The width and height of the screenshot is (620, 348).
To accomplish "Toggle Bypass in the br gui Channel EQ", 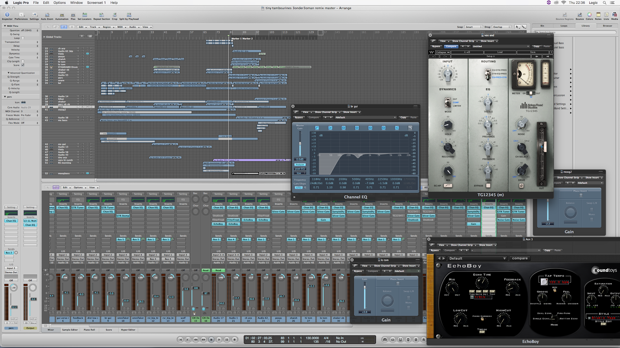I will coord(299,118).
